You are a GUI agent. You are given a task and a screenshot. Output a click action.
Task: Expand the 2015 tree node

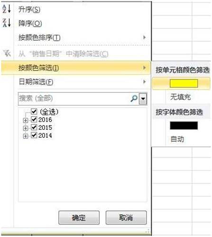coord(25,128)
